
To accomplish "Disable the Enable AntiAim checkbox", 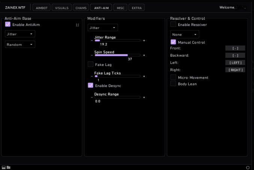I will click(8, 24).
